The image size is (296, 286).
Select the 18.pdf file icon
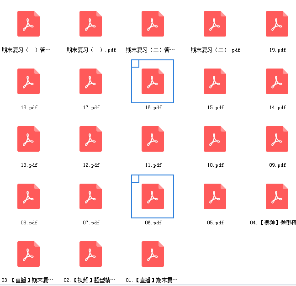[x=28, y=81]
